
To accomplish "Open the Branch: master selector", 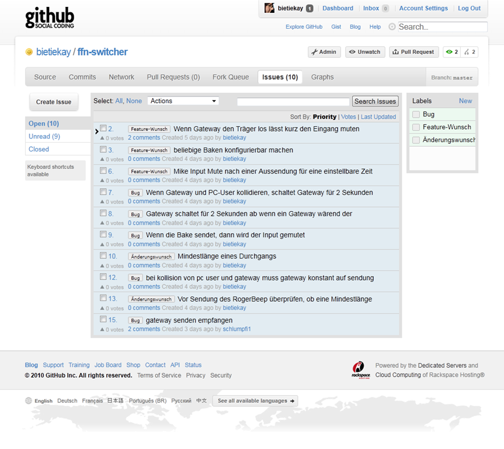I will click(x=451, y=78).
